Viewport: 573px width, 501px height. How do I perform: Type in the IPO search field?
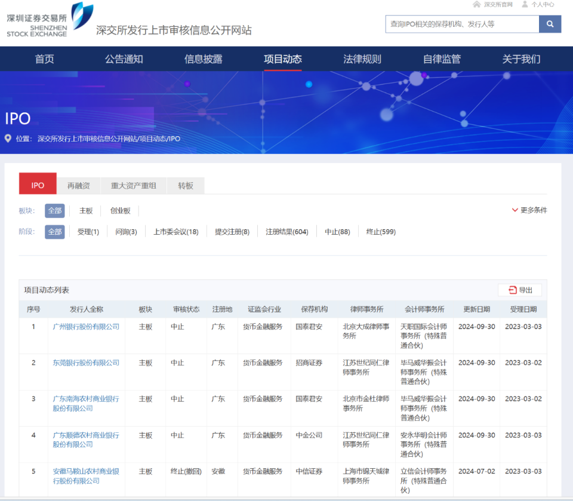(x=462, y=24)
